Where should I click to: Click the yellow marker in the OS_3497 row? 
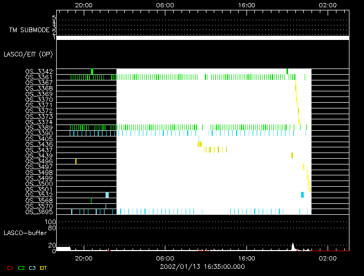(x=304, y=167)
